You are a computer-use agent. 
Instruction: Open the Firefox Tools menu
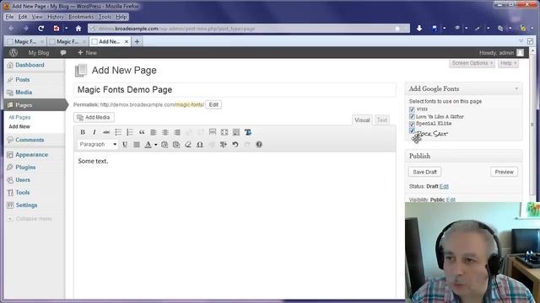(x=105, y=17)
